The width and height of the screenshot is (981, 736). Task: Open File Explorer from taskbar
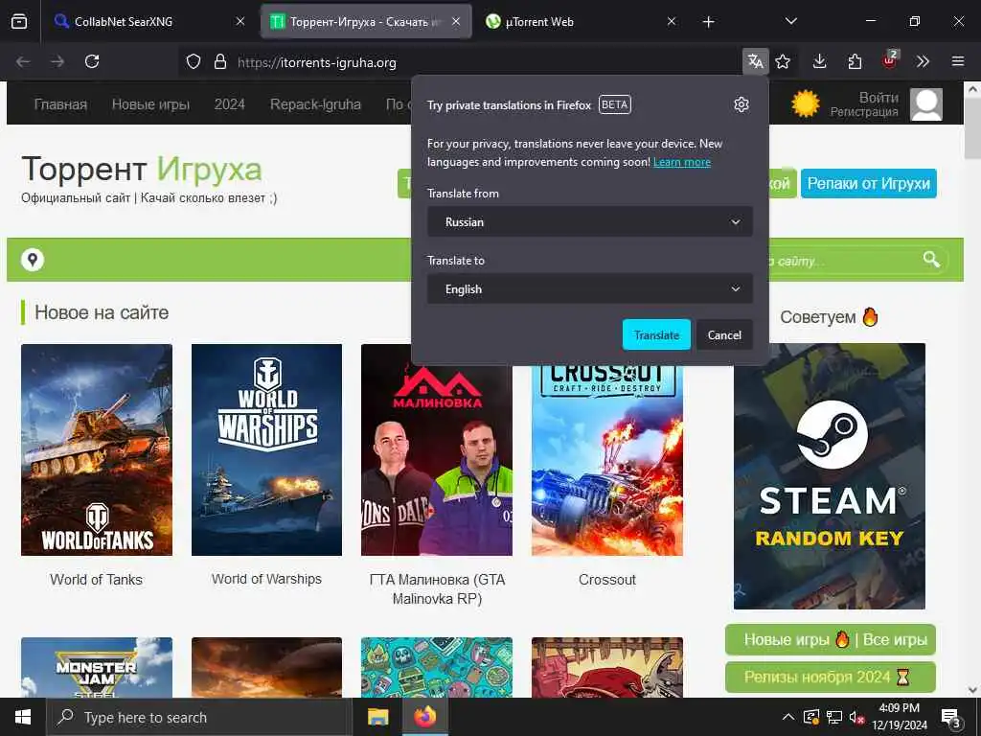[377, 717]
